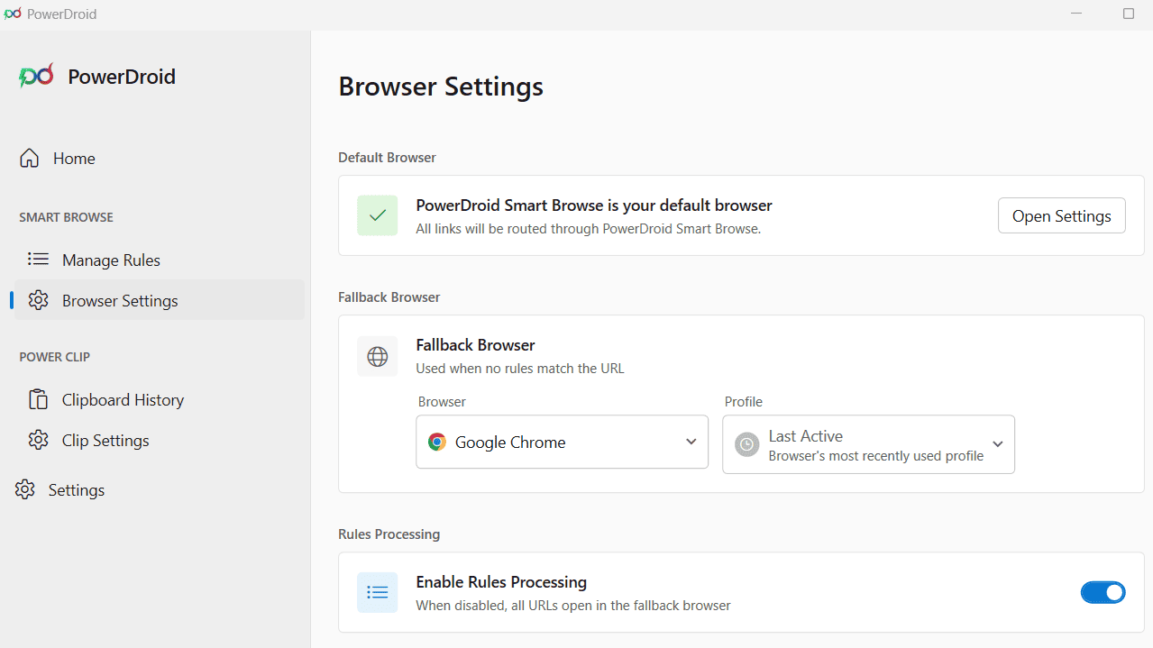Click the Browser Settings gear icon
1153x648 pixels.
pyautogui.click(x=38, y=300)
